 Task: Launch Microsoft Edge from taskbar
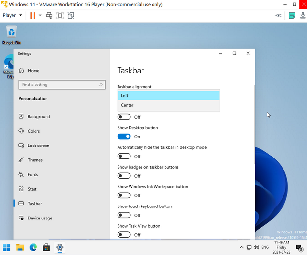coord(33,247)
